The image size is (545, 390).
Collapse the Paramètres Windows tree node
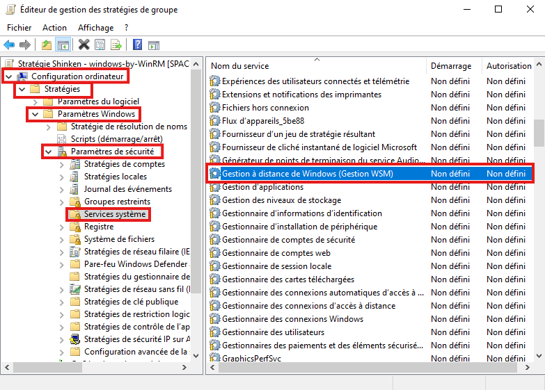(x=35, y=113)
